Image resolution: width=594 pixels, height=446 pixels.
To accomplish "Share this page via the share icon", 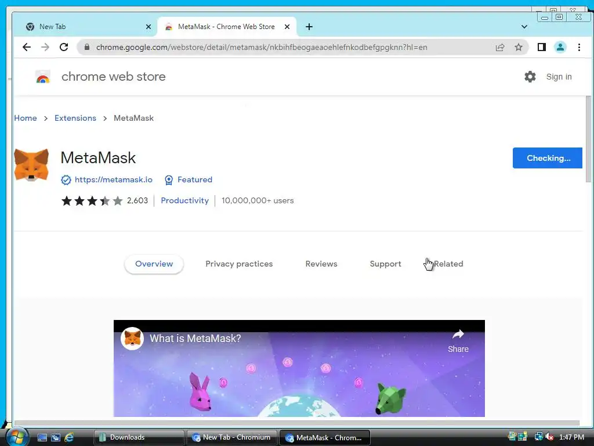I will pyautogui.click(x=499, y=47).
